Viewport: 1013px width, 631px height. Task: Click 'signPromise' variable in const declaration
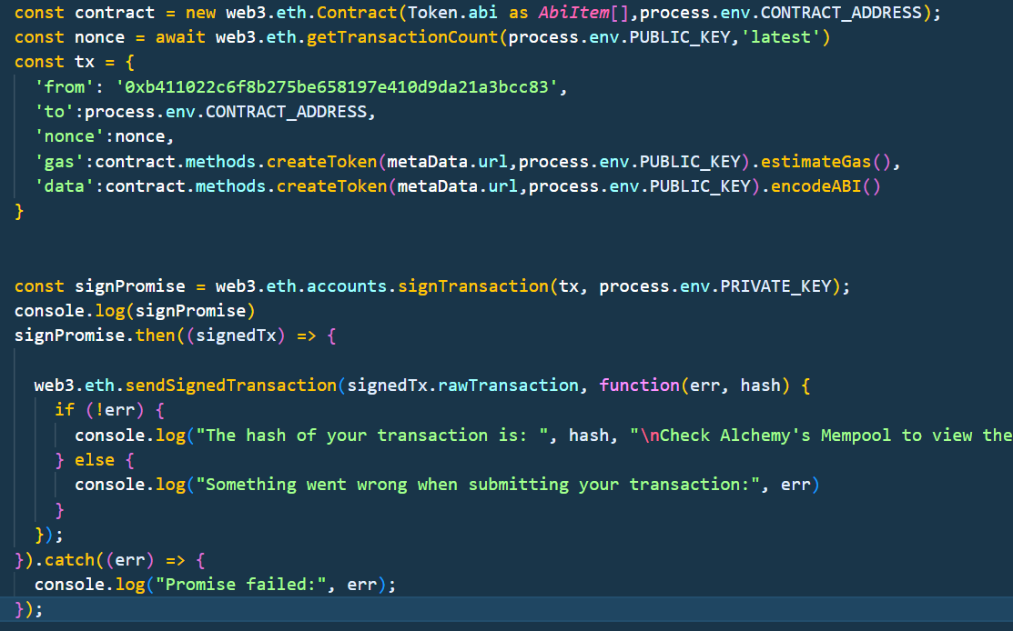pos(130,285)
